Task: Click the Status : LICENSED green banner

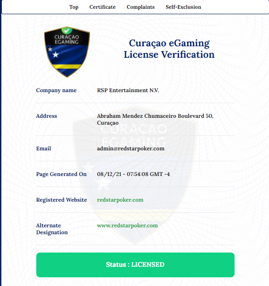Action: [x=135, y=265]
